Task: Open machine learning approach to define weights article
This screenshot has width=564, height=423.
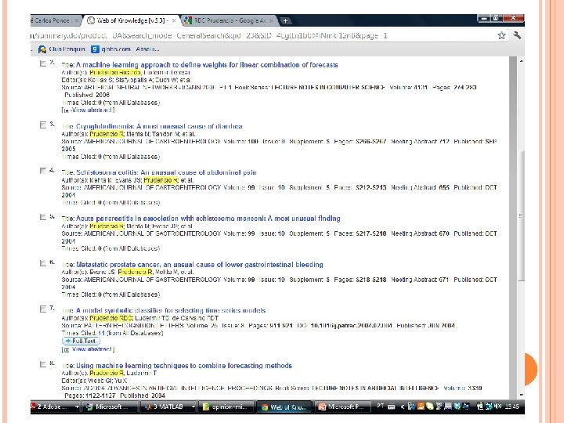Action: pyautogui.click(x=207, y=65)
